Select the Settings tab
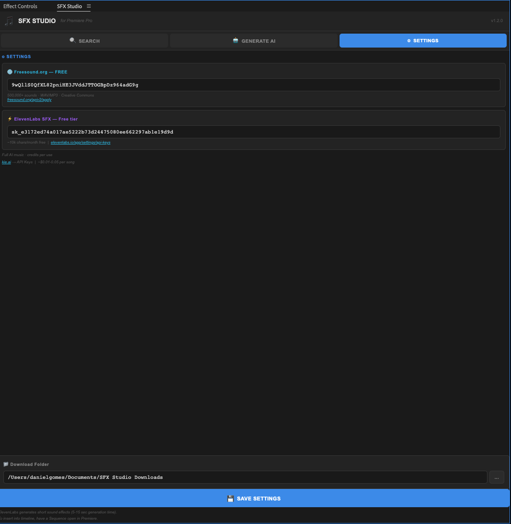 pyautogui.click(x=423, y=41)
